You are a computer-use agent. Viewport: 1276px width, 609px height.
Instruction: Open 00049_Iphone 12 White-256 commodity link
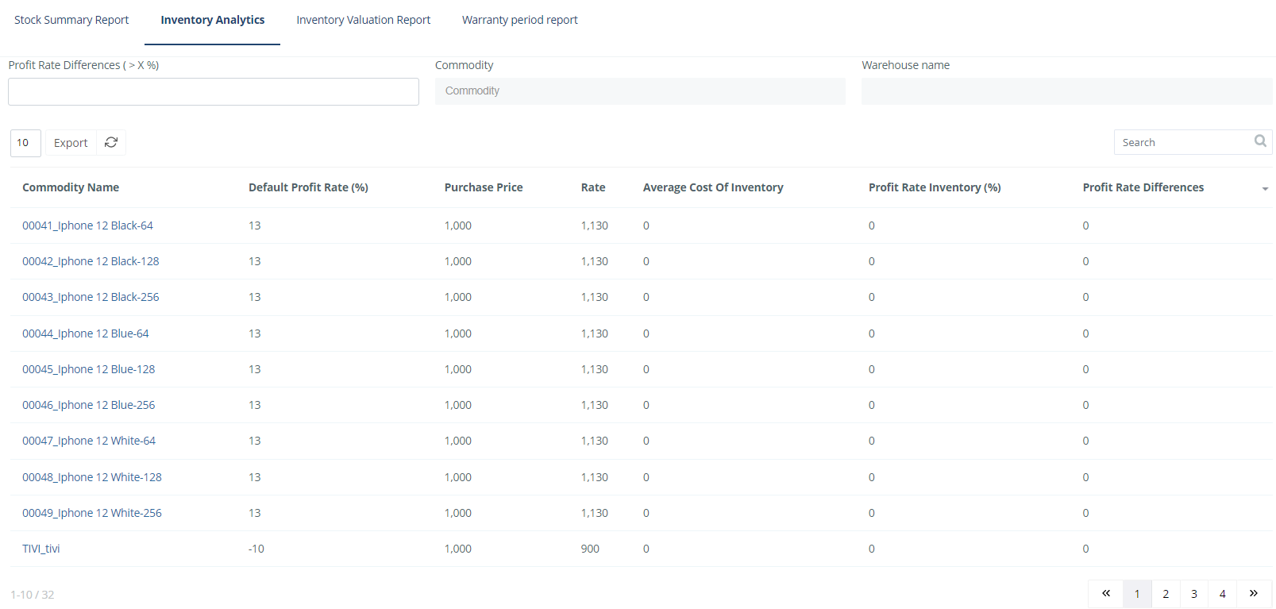pos(91,513)
